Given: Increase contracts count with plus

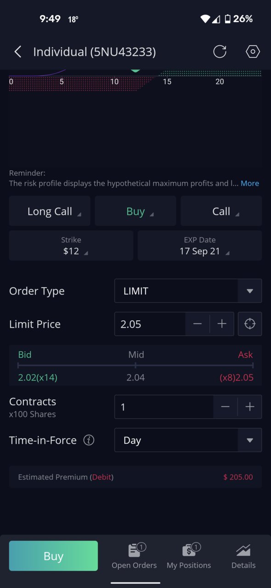Looking at the screenshot, I should pos(249,407).
